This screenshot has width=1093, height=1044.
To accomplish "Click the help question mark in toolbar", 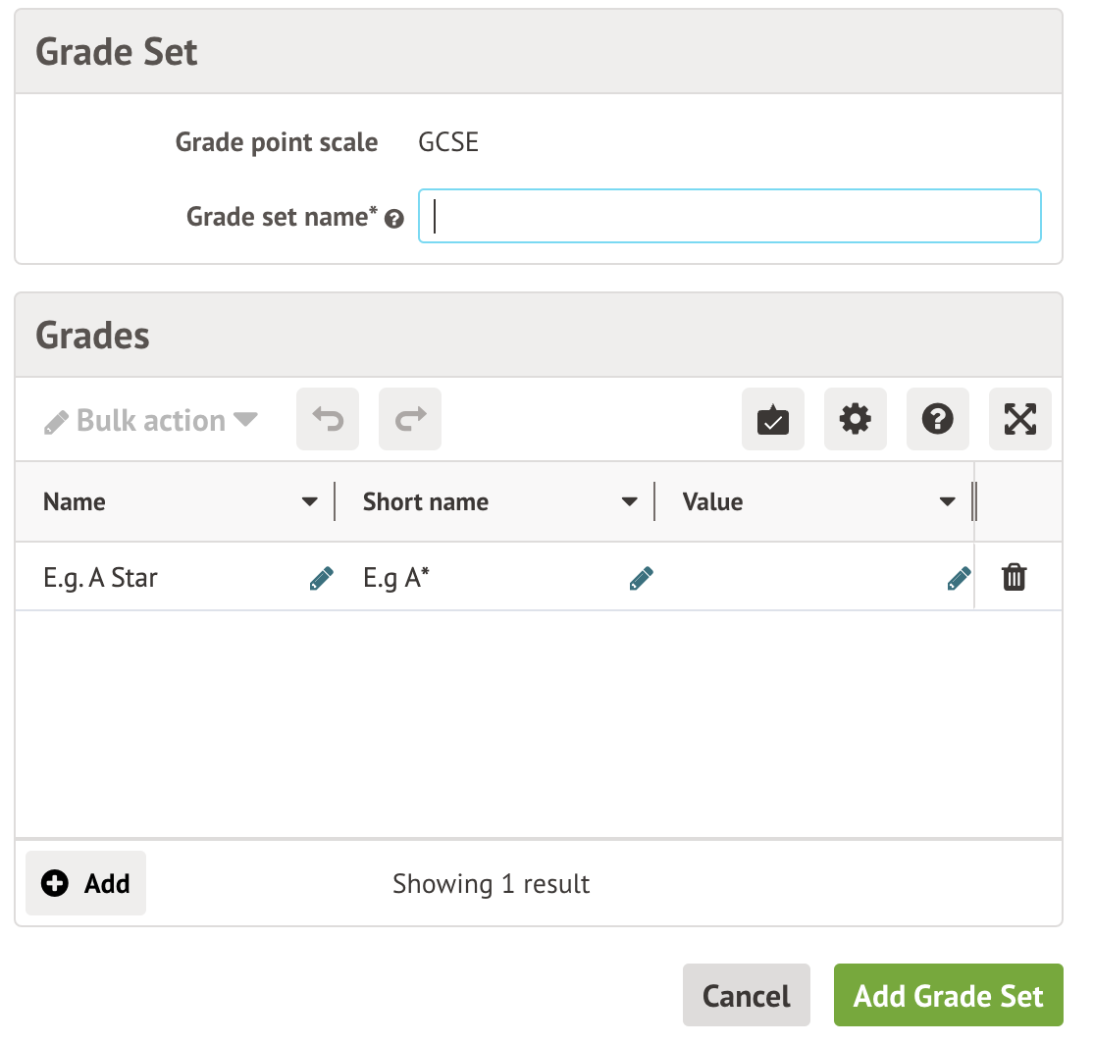I will [938, 420].
